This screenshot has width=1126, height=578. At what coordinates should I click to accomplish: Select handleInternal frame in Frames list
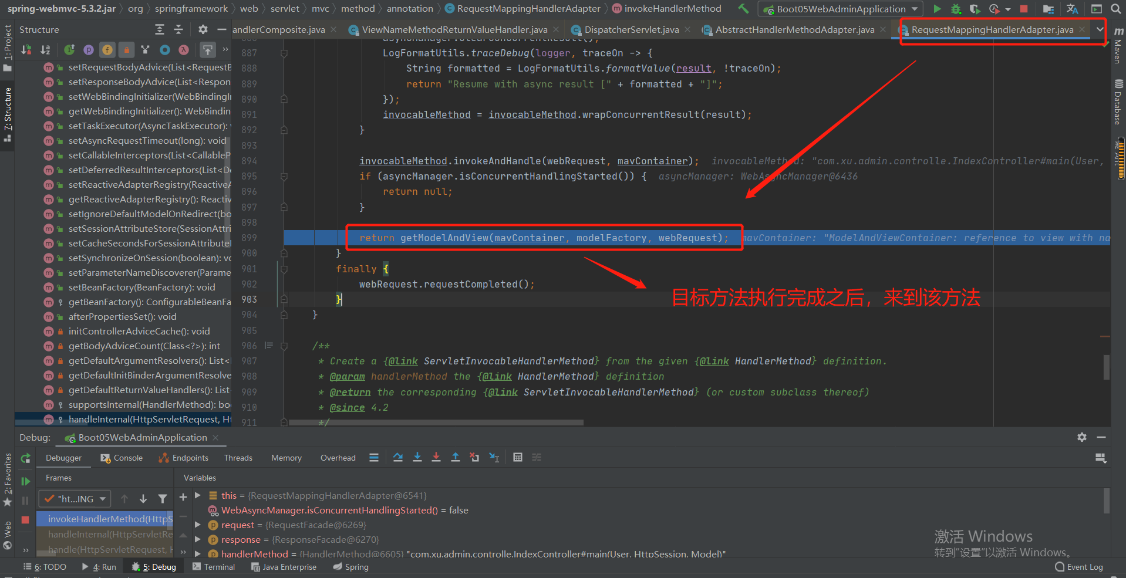(105, 535)
